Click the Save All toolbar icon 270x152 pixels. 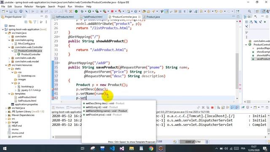[15, 11]
